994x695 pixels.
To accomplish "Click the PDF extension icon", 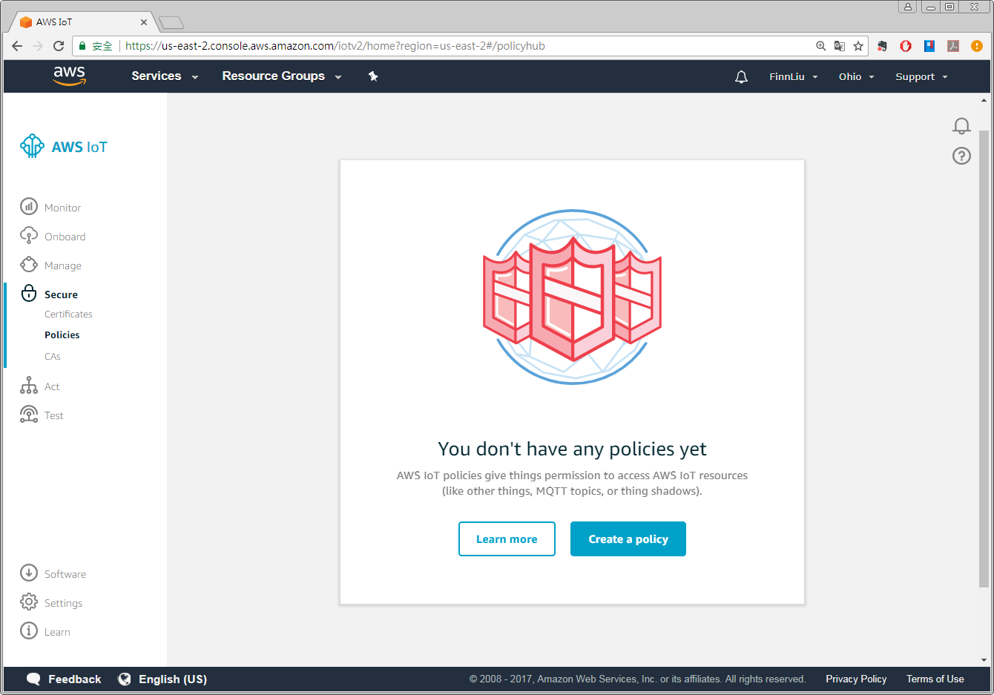I will point(953,46).
